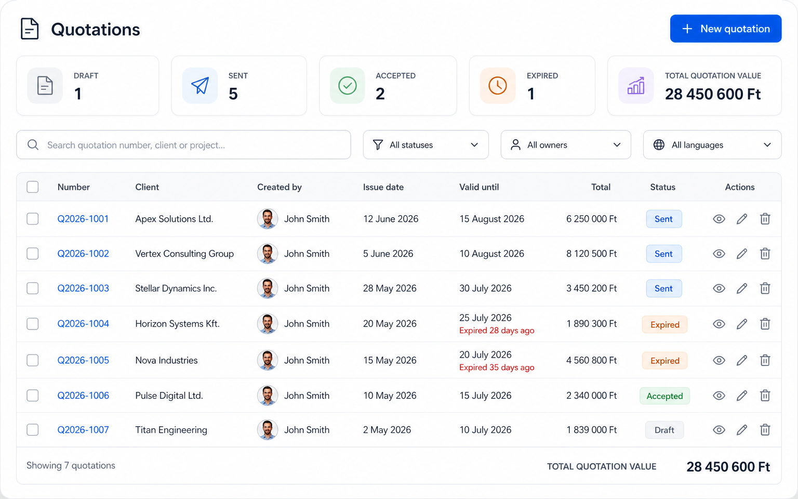This screenshot has height=499, width=798.
Task: Click the Expired clock icon card
Action: (532, 86)
